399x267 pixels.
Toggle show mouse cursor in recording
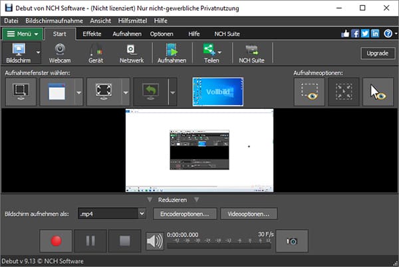click(x=378, y=92)
